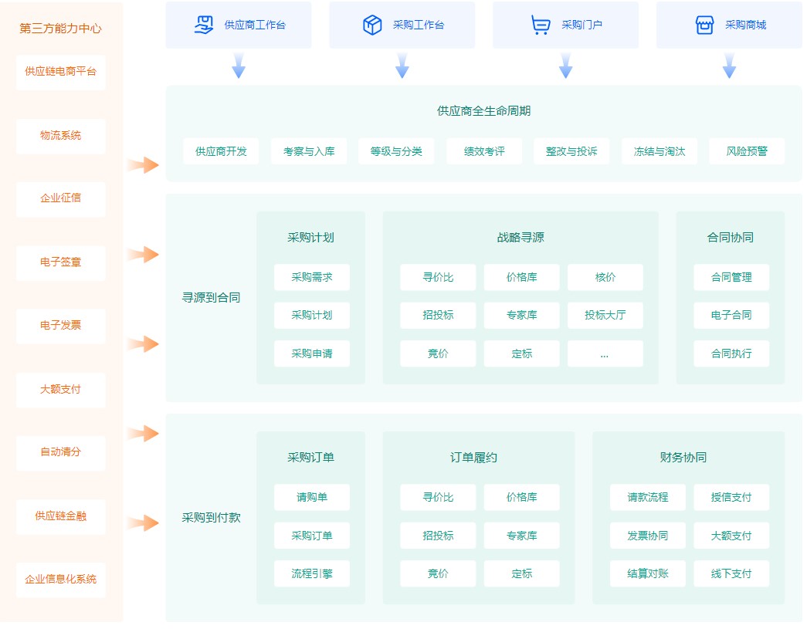This screenshot has height=629, width=807.
Task: Select 大额支付 in third-party center panel
Action: point(61,389)
